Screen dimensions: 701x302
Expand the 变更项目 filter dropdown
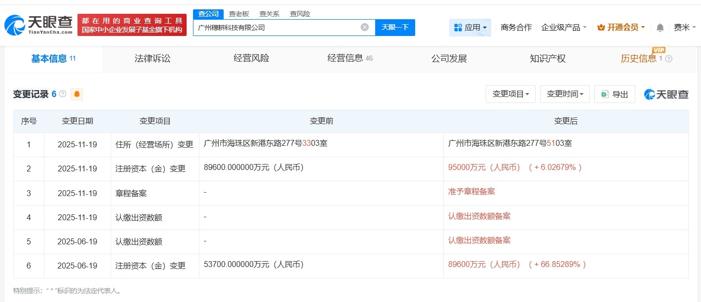pyautogui.click(x=510, y=94)
